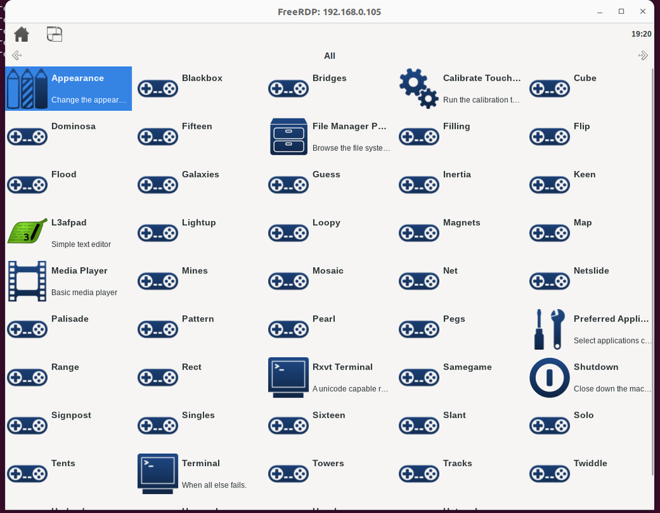Click the Tracks label
This screenshot has width=660, height=513.
(x=458, y=463)
